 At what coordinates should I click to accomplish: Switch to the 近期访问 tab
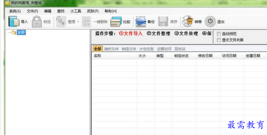click(164, 49)
